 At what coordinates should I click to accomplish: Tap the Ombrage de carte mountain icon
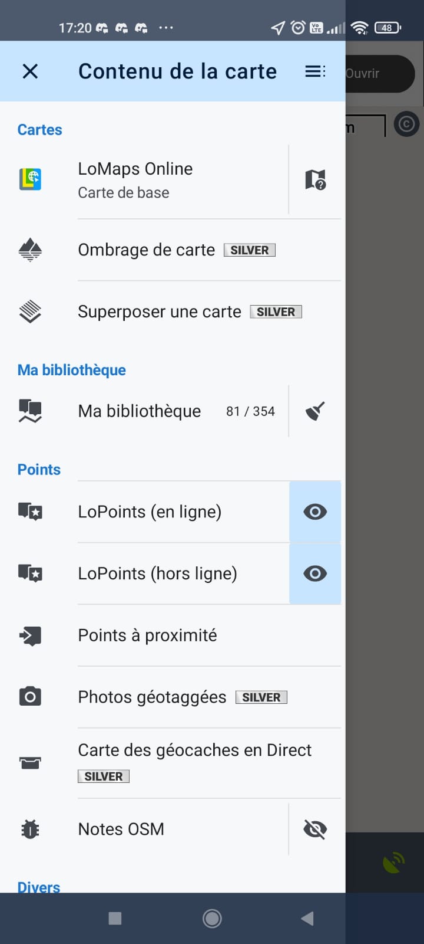pos(30,250)
